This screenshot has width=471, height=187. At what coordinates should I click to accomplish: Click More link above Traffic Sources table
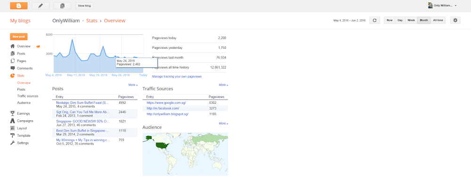(x=223, y=85)
